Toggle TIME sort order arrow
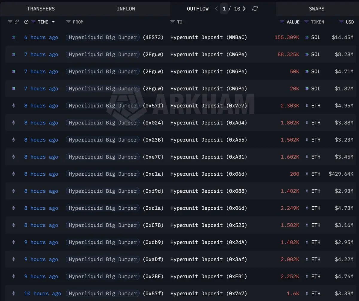The height and width of the screenshot is (301, 359). 53,22
